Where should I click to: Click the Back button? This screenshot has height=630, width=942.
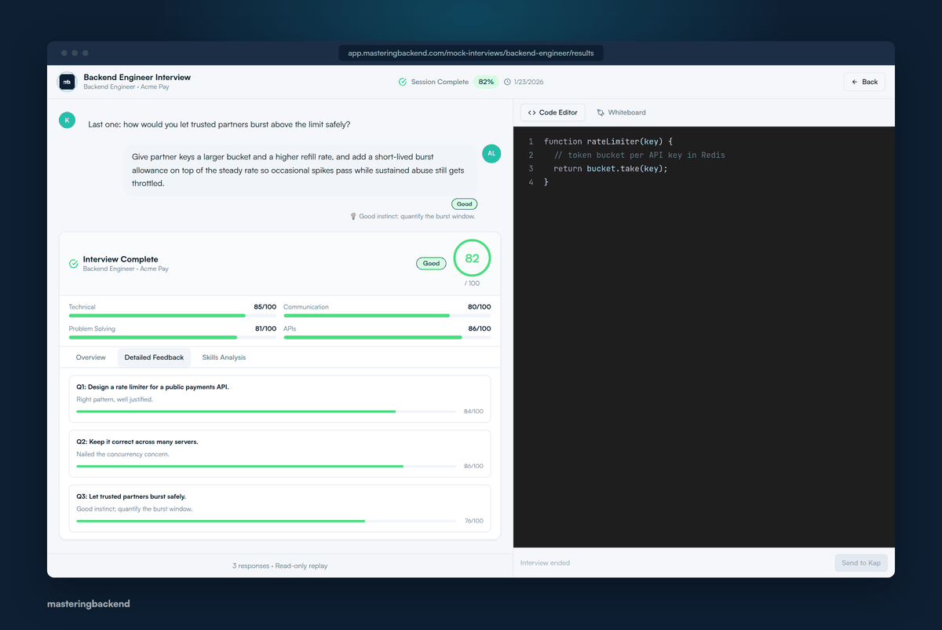[864, 82]
